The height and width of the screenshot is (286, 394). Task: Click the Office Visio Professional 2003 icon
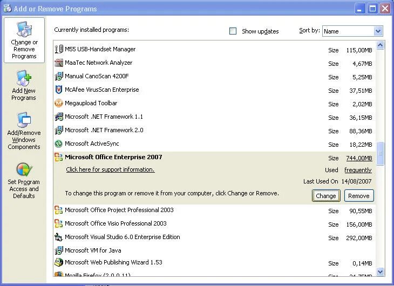click(59, 223)
